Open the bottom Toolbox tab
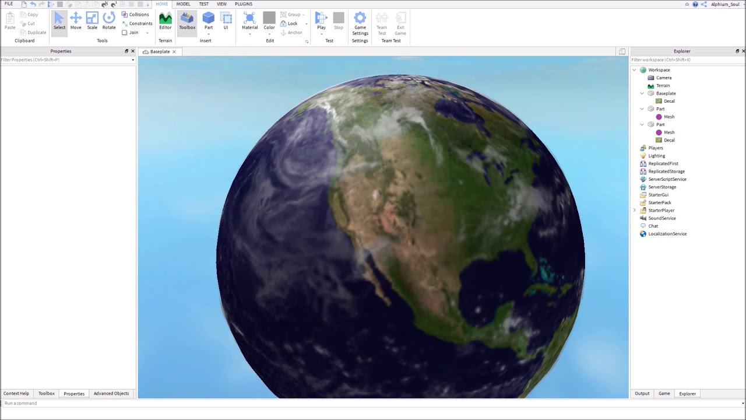This screenshot has width=746, height=420. pos(47,394)
